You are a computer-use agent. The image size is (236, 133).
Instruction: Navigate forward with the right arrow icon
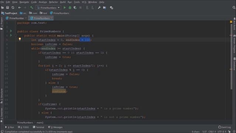tap(25, 8)
